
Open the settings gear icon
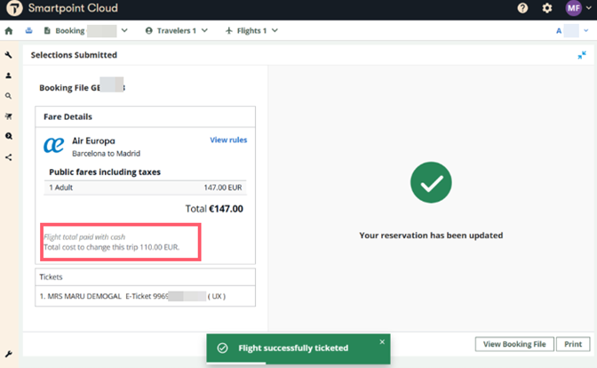546,9
